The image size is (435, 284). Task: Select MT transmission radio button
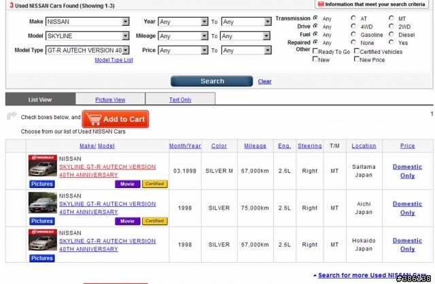point(391,18)
